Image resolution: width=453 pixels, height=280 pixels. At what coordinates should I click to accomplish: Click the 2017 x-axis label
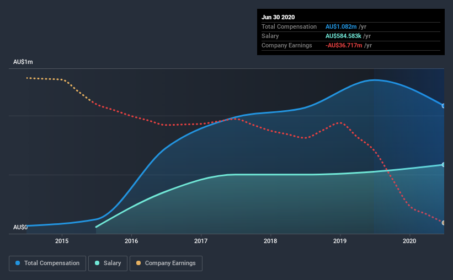pos(201,241)
